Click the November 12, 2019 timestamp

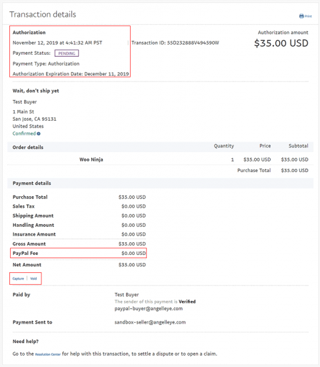(57, 43)
